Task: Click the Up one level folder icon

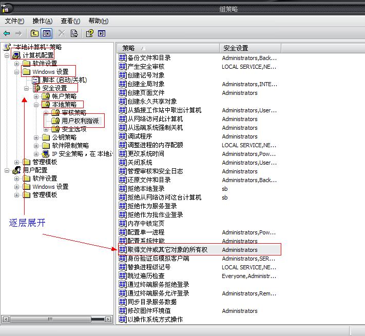Action: [34, 33]
